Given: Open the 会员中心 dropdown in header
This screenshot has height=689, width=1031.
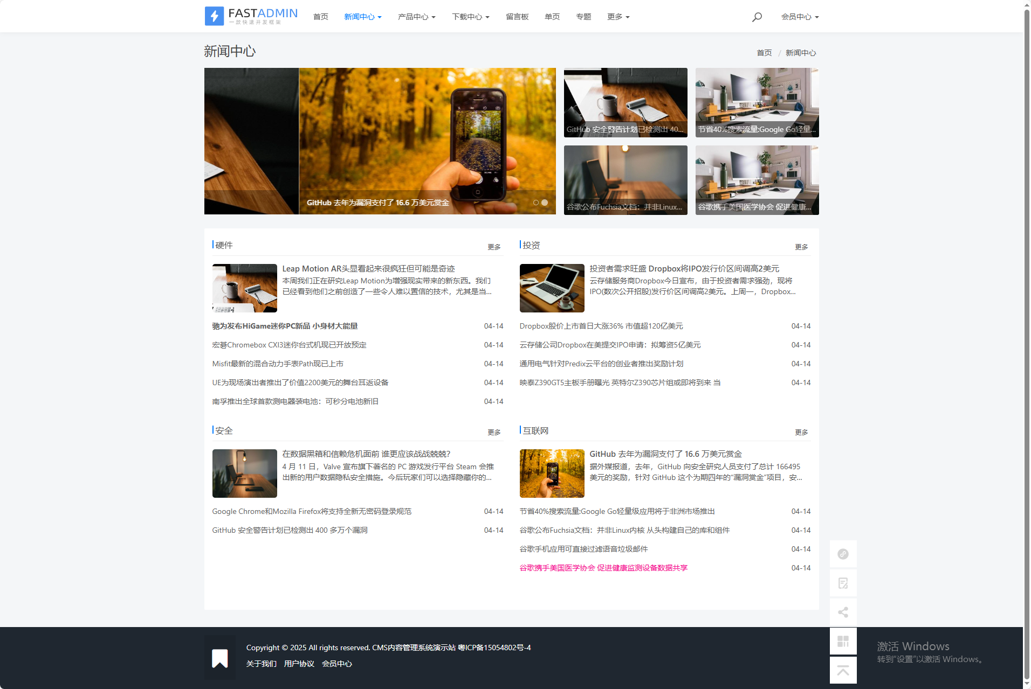Looking at the screenshot, I should coord(800,17).
